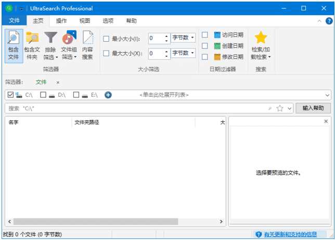Click the left scroll arrow of results
335x240 pixels.
coord(9,222)
